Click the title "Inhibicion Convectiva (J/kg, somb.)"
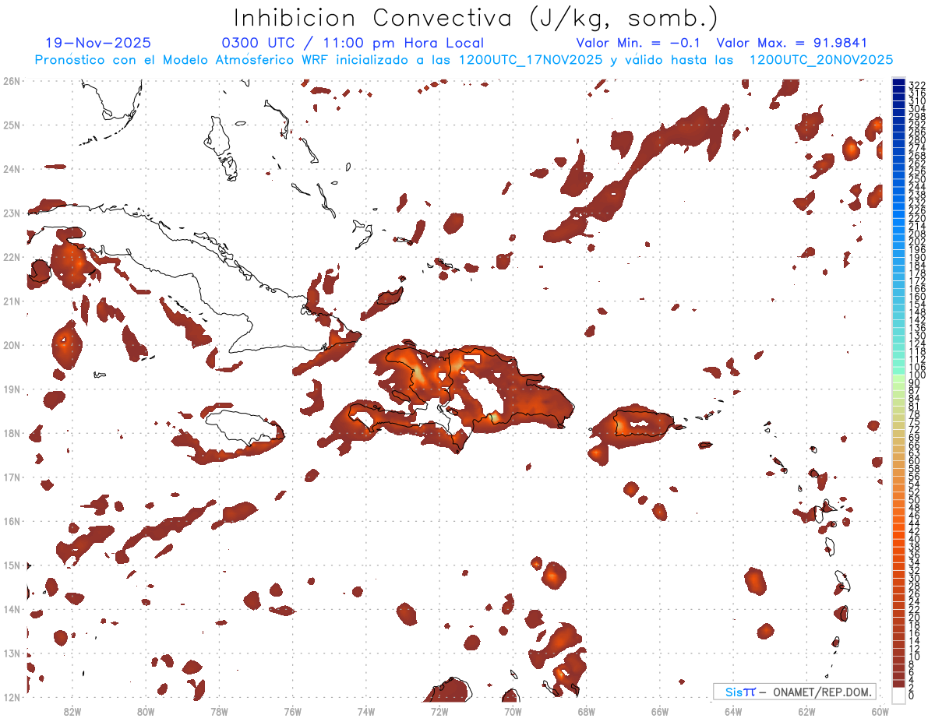The image size is (935, 722). (476, 18)
